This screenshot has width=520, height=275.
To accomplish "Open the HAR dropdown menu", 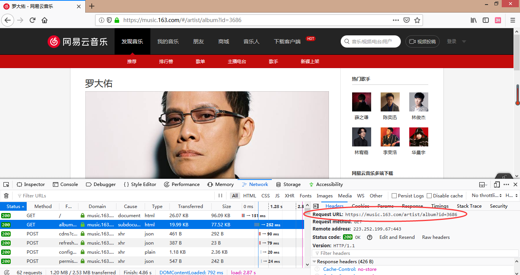I will click(511, 196).
